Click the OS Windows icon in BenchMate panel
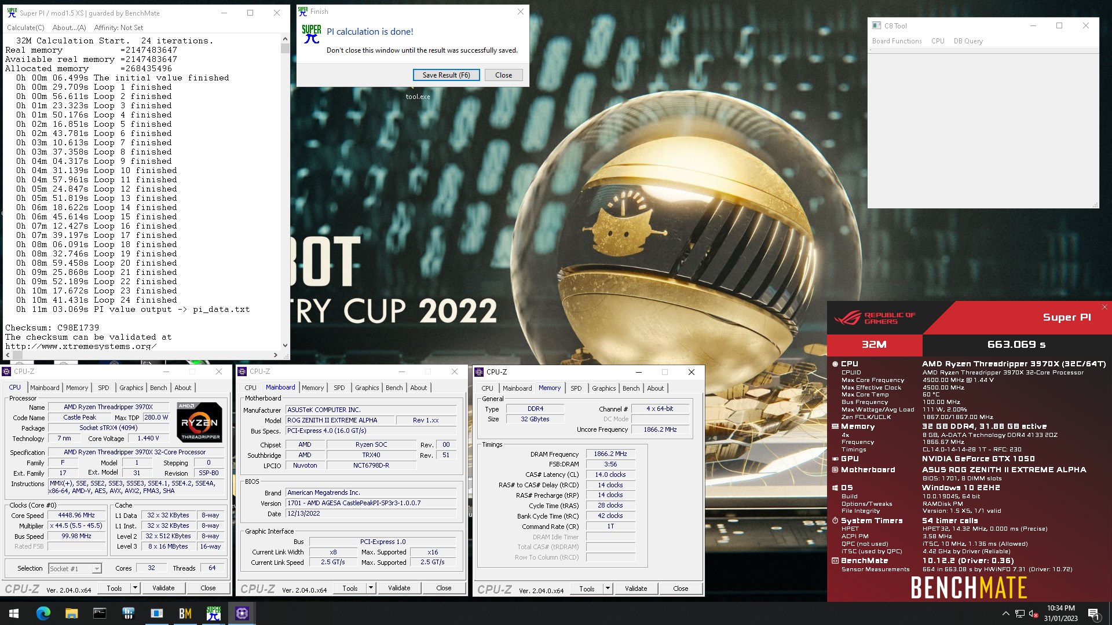Image resolution: width=1112 pixels, height=625 pixels. coord(835,488)
